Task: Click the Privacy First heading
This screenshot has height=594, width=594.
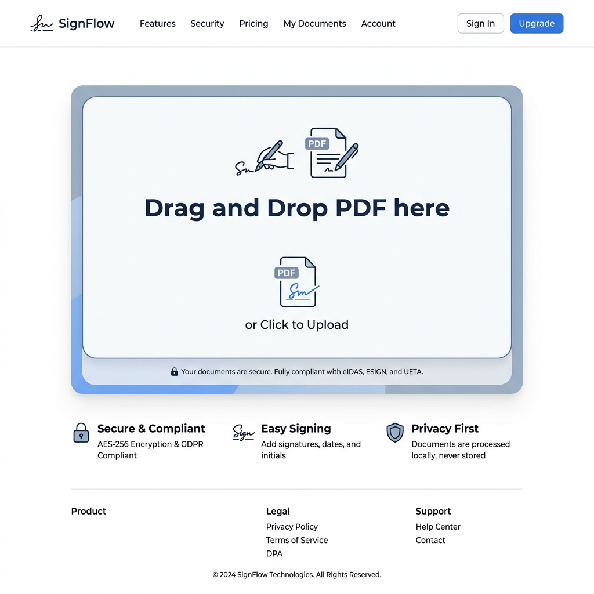Action: coord(445,429)
